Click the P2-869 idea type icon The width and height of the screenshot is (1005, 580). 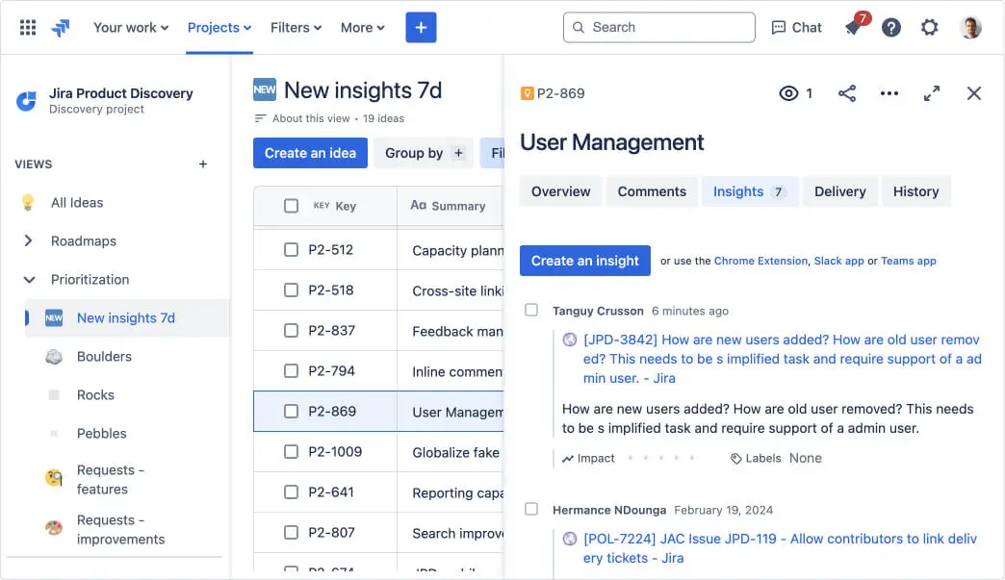527,93
